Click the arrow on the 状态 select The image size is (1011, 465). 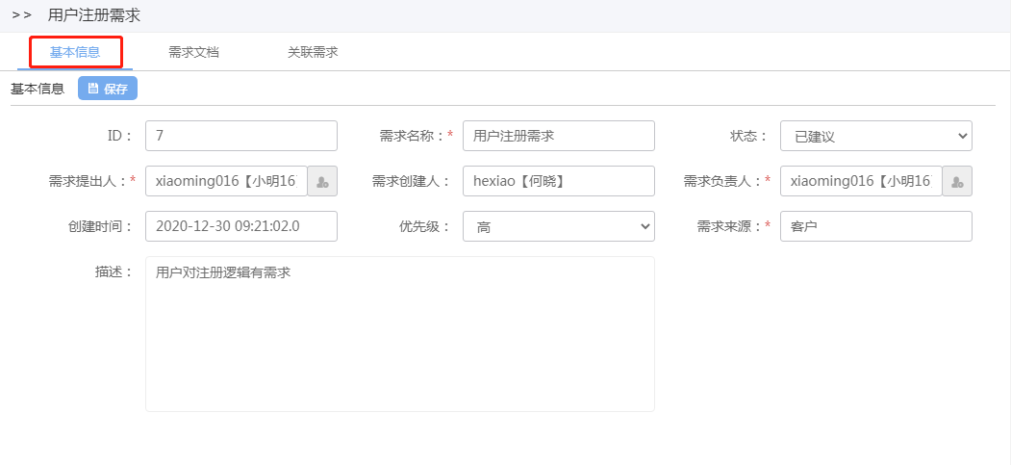tap(962, 136)
